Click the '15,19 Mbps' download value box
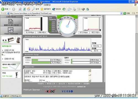Screen dimensions: 138x99 [x=30, y=33]
